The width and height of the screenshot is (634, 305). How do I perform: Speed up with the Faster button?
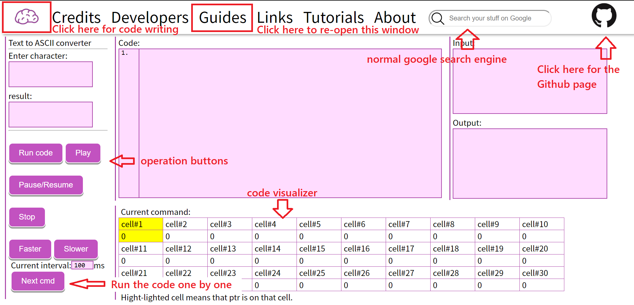(30, 249)
